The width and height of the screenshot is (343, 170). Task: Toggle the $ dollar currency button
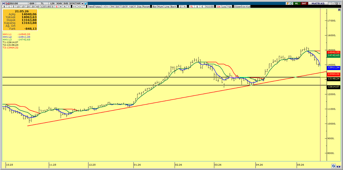click(x=197, y=7)
